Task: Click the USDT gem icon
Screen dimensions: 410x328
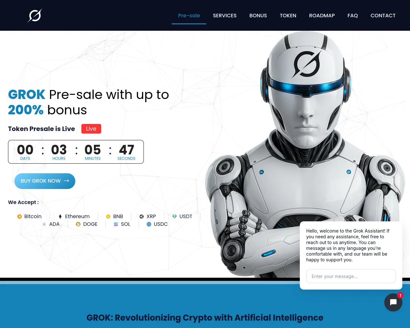Action: click(175, 217)
